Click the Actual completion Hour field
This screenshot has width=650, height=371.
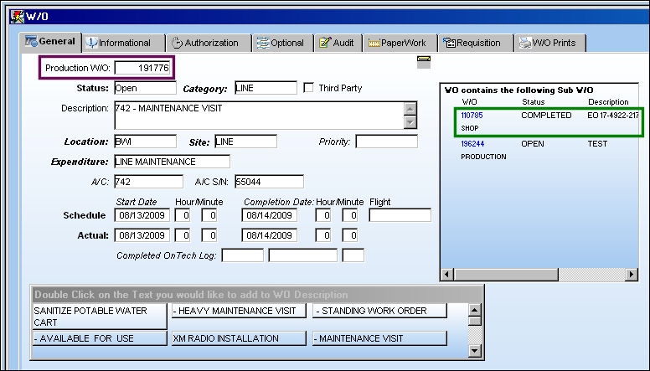pyautogui.click(x=323, y=235)
